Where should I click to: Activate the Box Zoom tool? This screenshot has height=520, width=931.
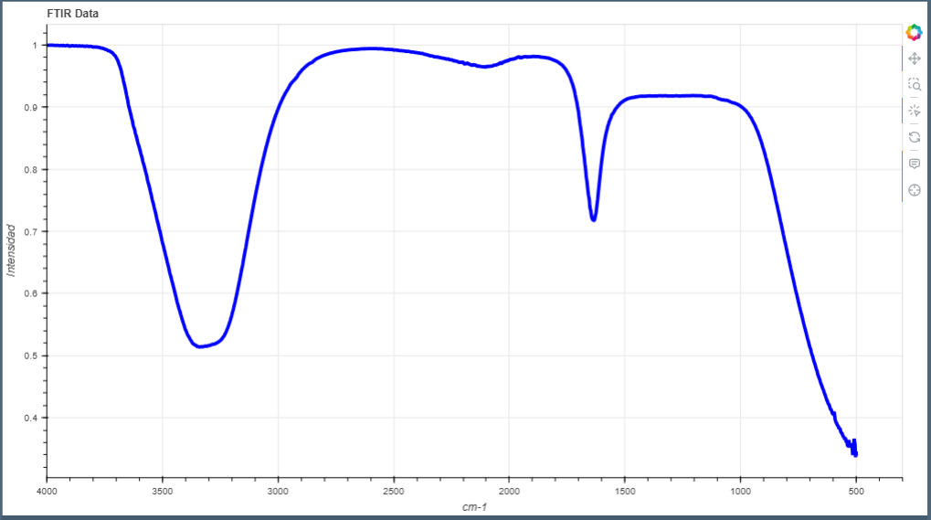pos(914,84)
